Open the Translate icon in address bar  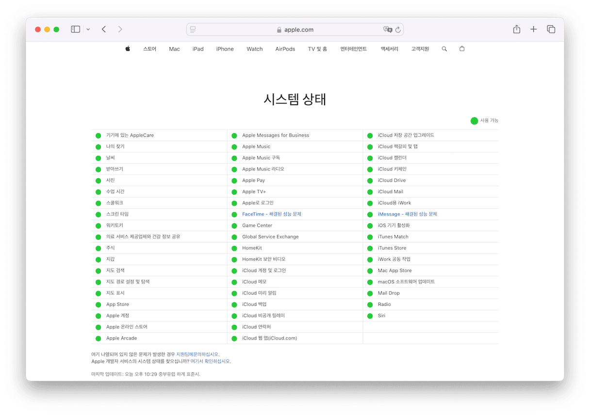click(x=388, y=30)
